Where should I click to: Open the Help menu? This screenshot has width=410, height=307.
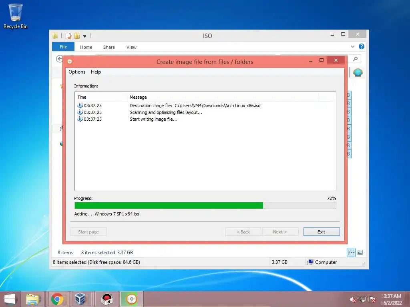[96, 72]
